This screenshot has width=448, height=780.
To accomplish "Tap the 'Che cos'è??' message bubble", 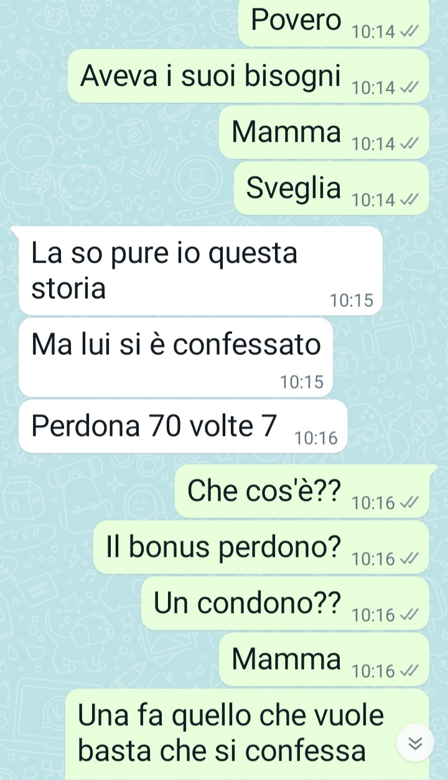I will pos(302,491).
